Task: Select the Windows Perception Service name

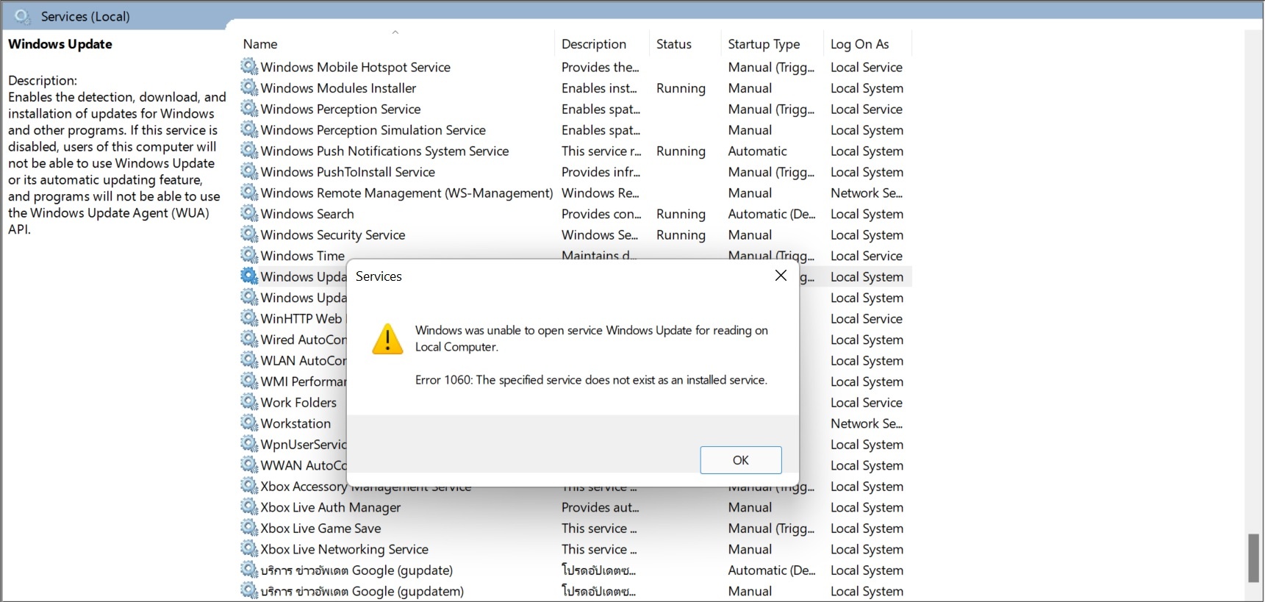Action: tap(340, 109)
